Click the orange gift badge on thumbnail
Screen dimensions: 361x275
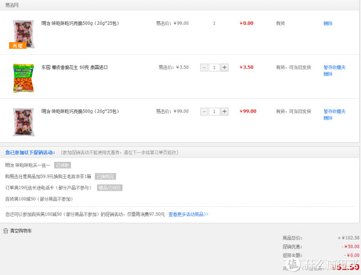click(17, 46)
